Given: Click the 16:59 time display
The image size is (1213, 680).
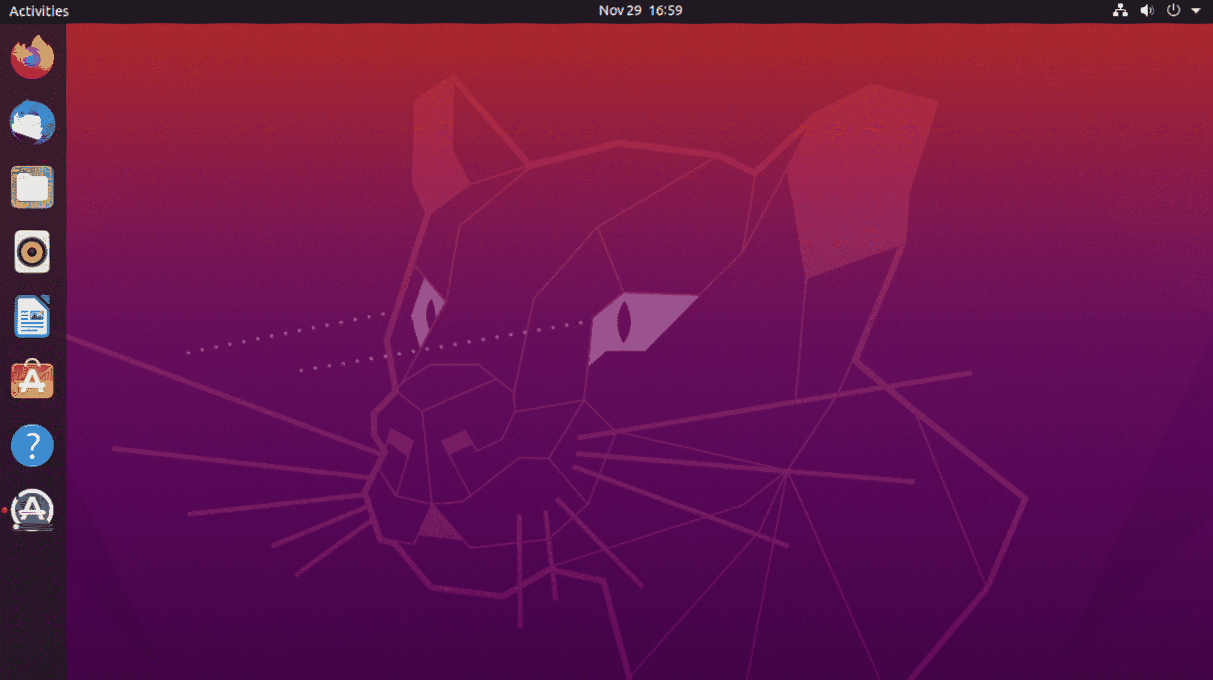Looking at the screenshot, I should 666,11.
